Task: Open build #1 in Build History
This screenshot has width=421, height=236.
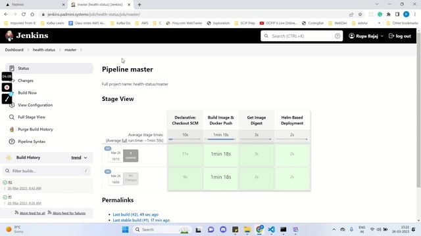Action: [x=10, y=197]
